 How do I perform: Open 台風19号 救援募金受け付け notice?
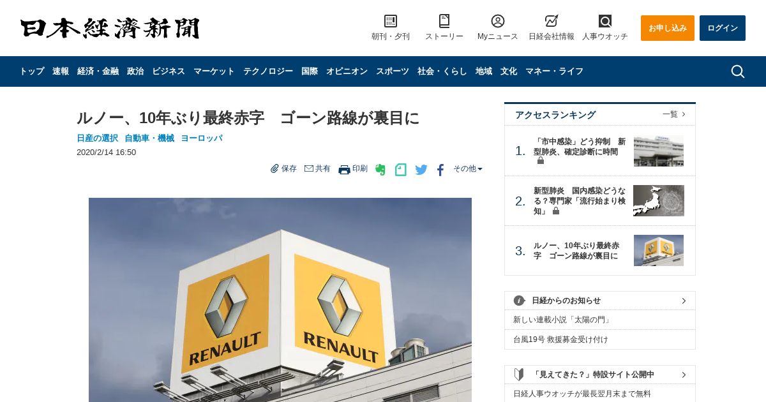pyautogui.click(x=560, y=339)
